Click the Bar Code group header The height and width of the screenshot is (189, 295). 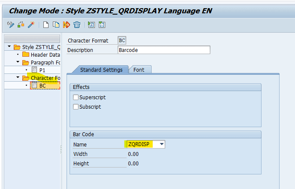[165, 134]
